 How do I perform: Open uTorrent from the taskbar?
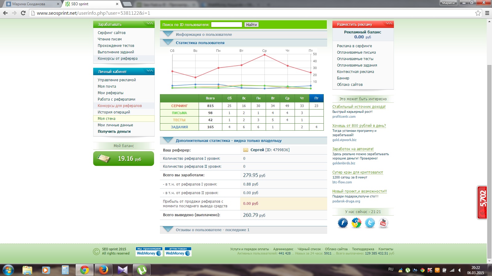[x=141, y=270]
